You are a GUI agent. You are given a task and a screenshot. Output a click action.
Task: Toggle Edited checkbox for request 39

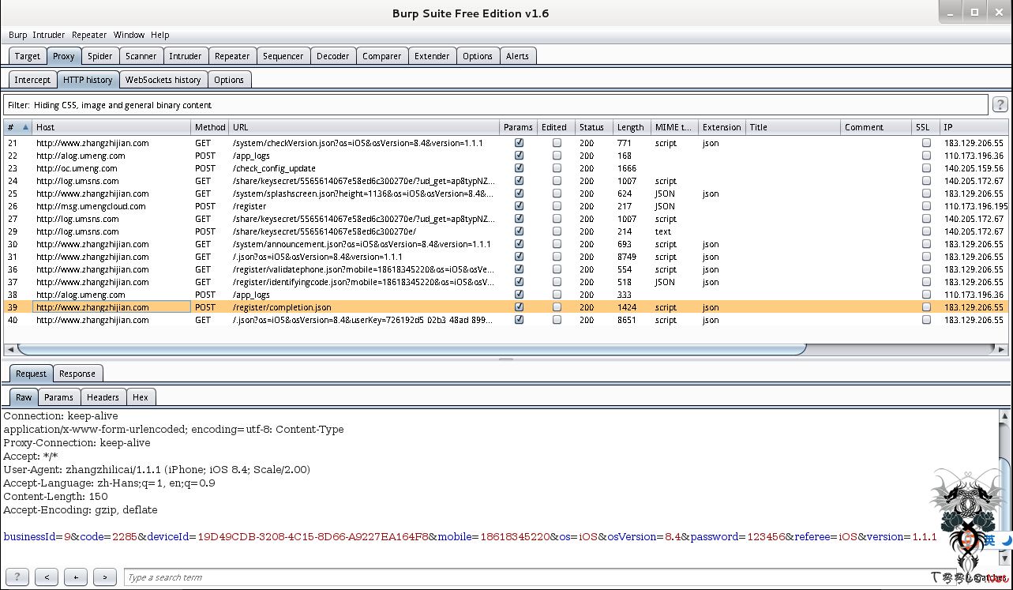tap(557, 307)
